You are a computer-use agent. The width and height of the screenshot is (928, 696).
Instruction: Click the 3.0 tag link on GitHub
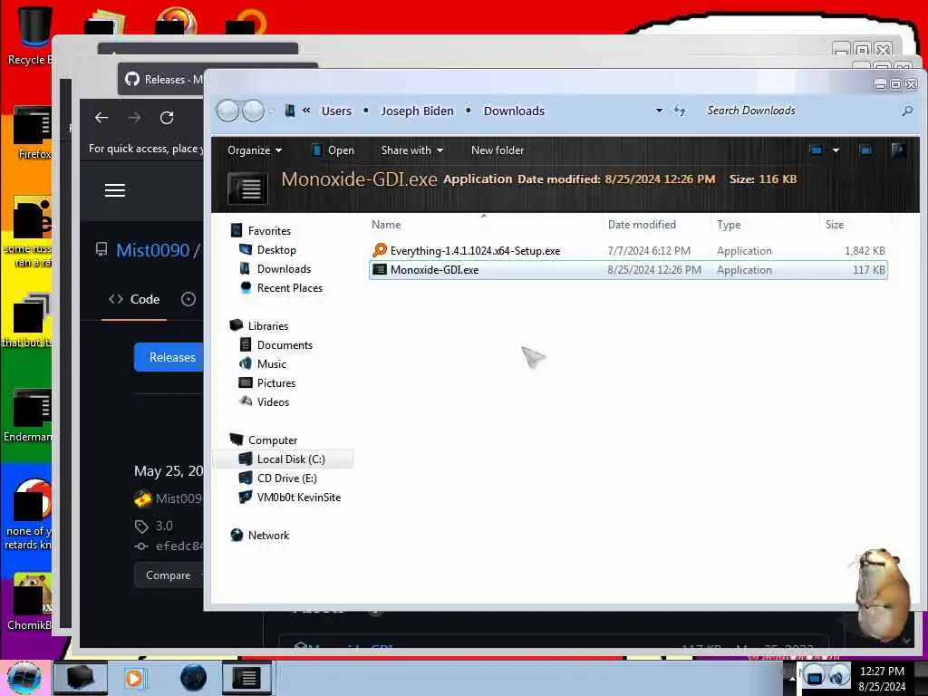click(x=164, y=526)
